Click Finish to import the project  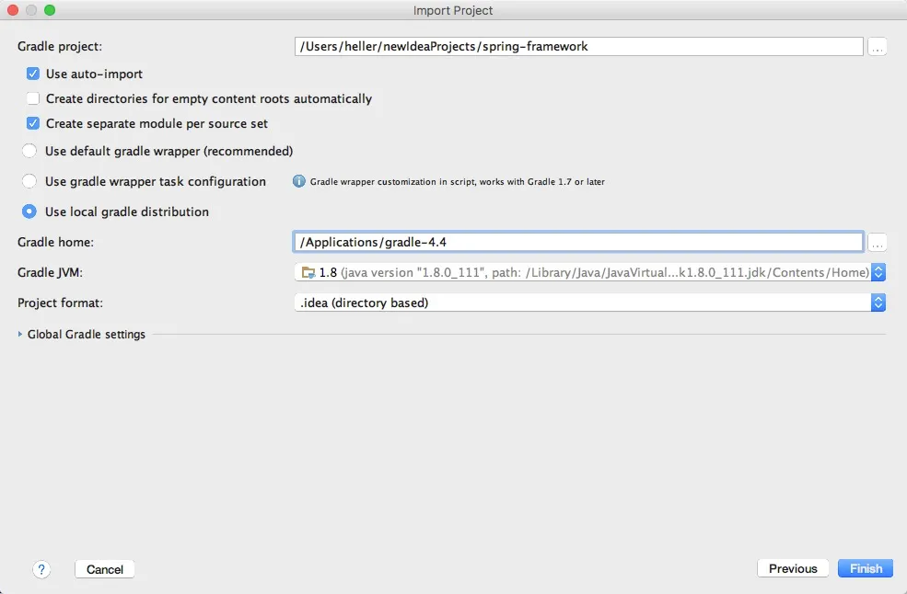pos(866,568)
